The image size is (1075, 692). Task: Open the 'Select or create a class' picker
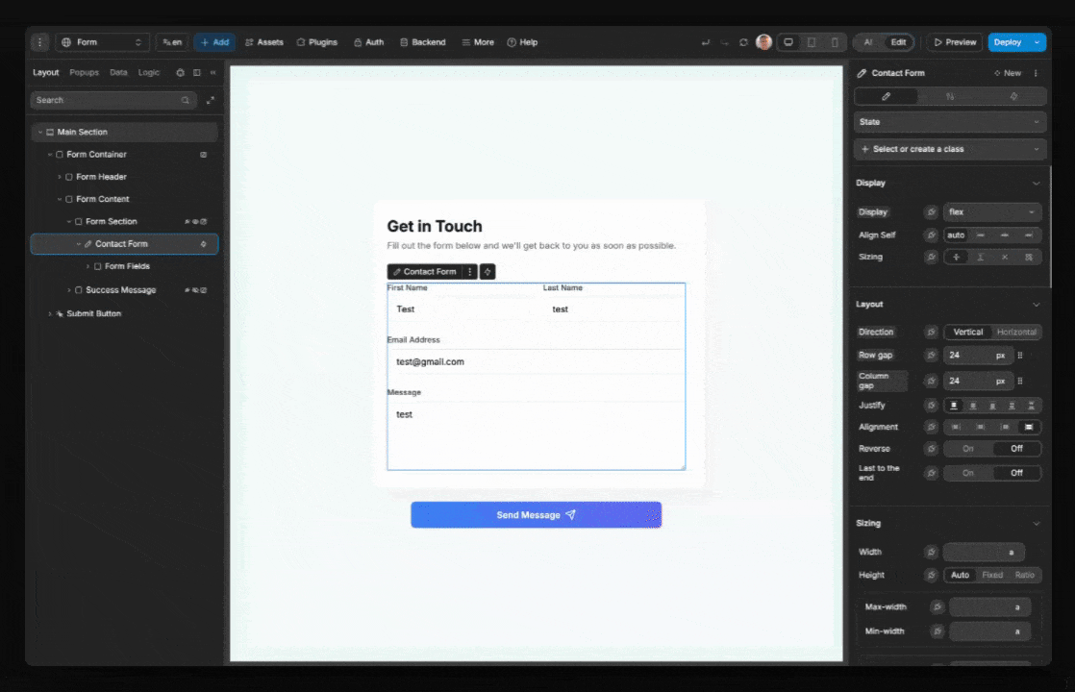coord(950,149)
